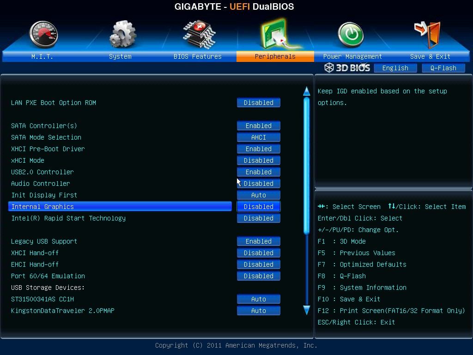This screenshot has width=473, height=355.
Task: Click the vertical scrollbar thumb
Action: point(307,165)
